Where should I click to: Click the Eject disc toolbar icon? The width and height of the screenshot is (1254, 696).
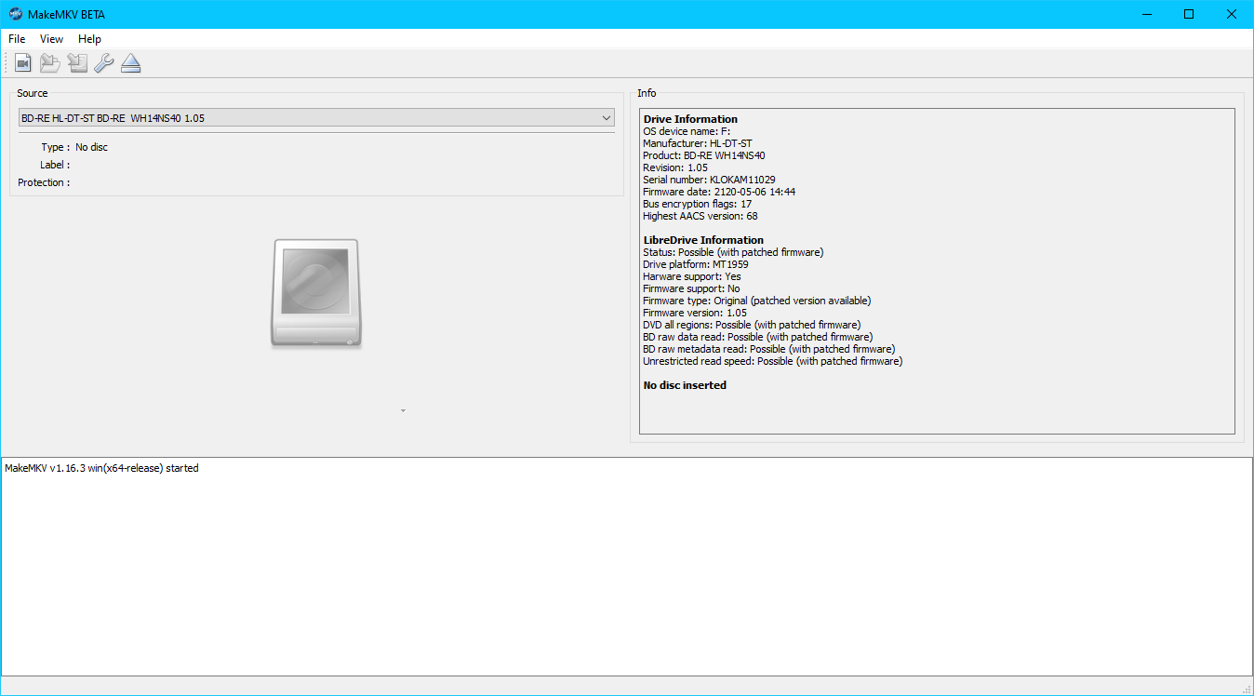tap(130, 63)
